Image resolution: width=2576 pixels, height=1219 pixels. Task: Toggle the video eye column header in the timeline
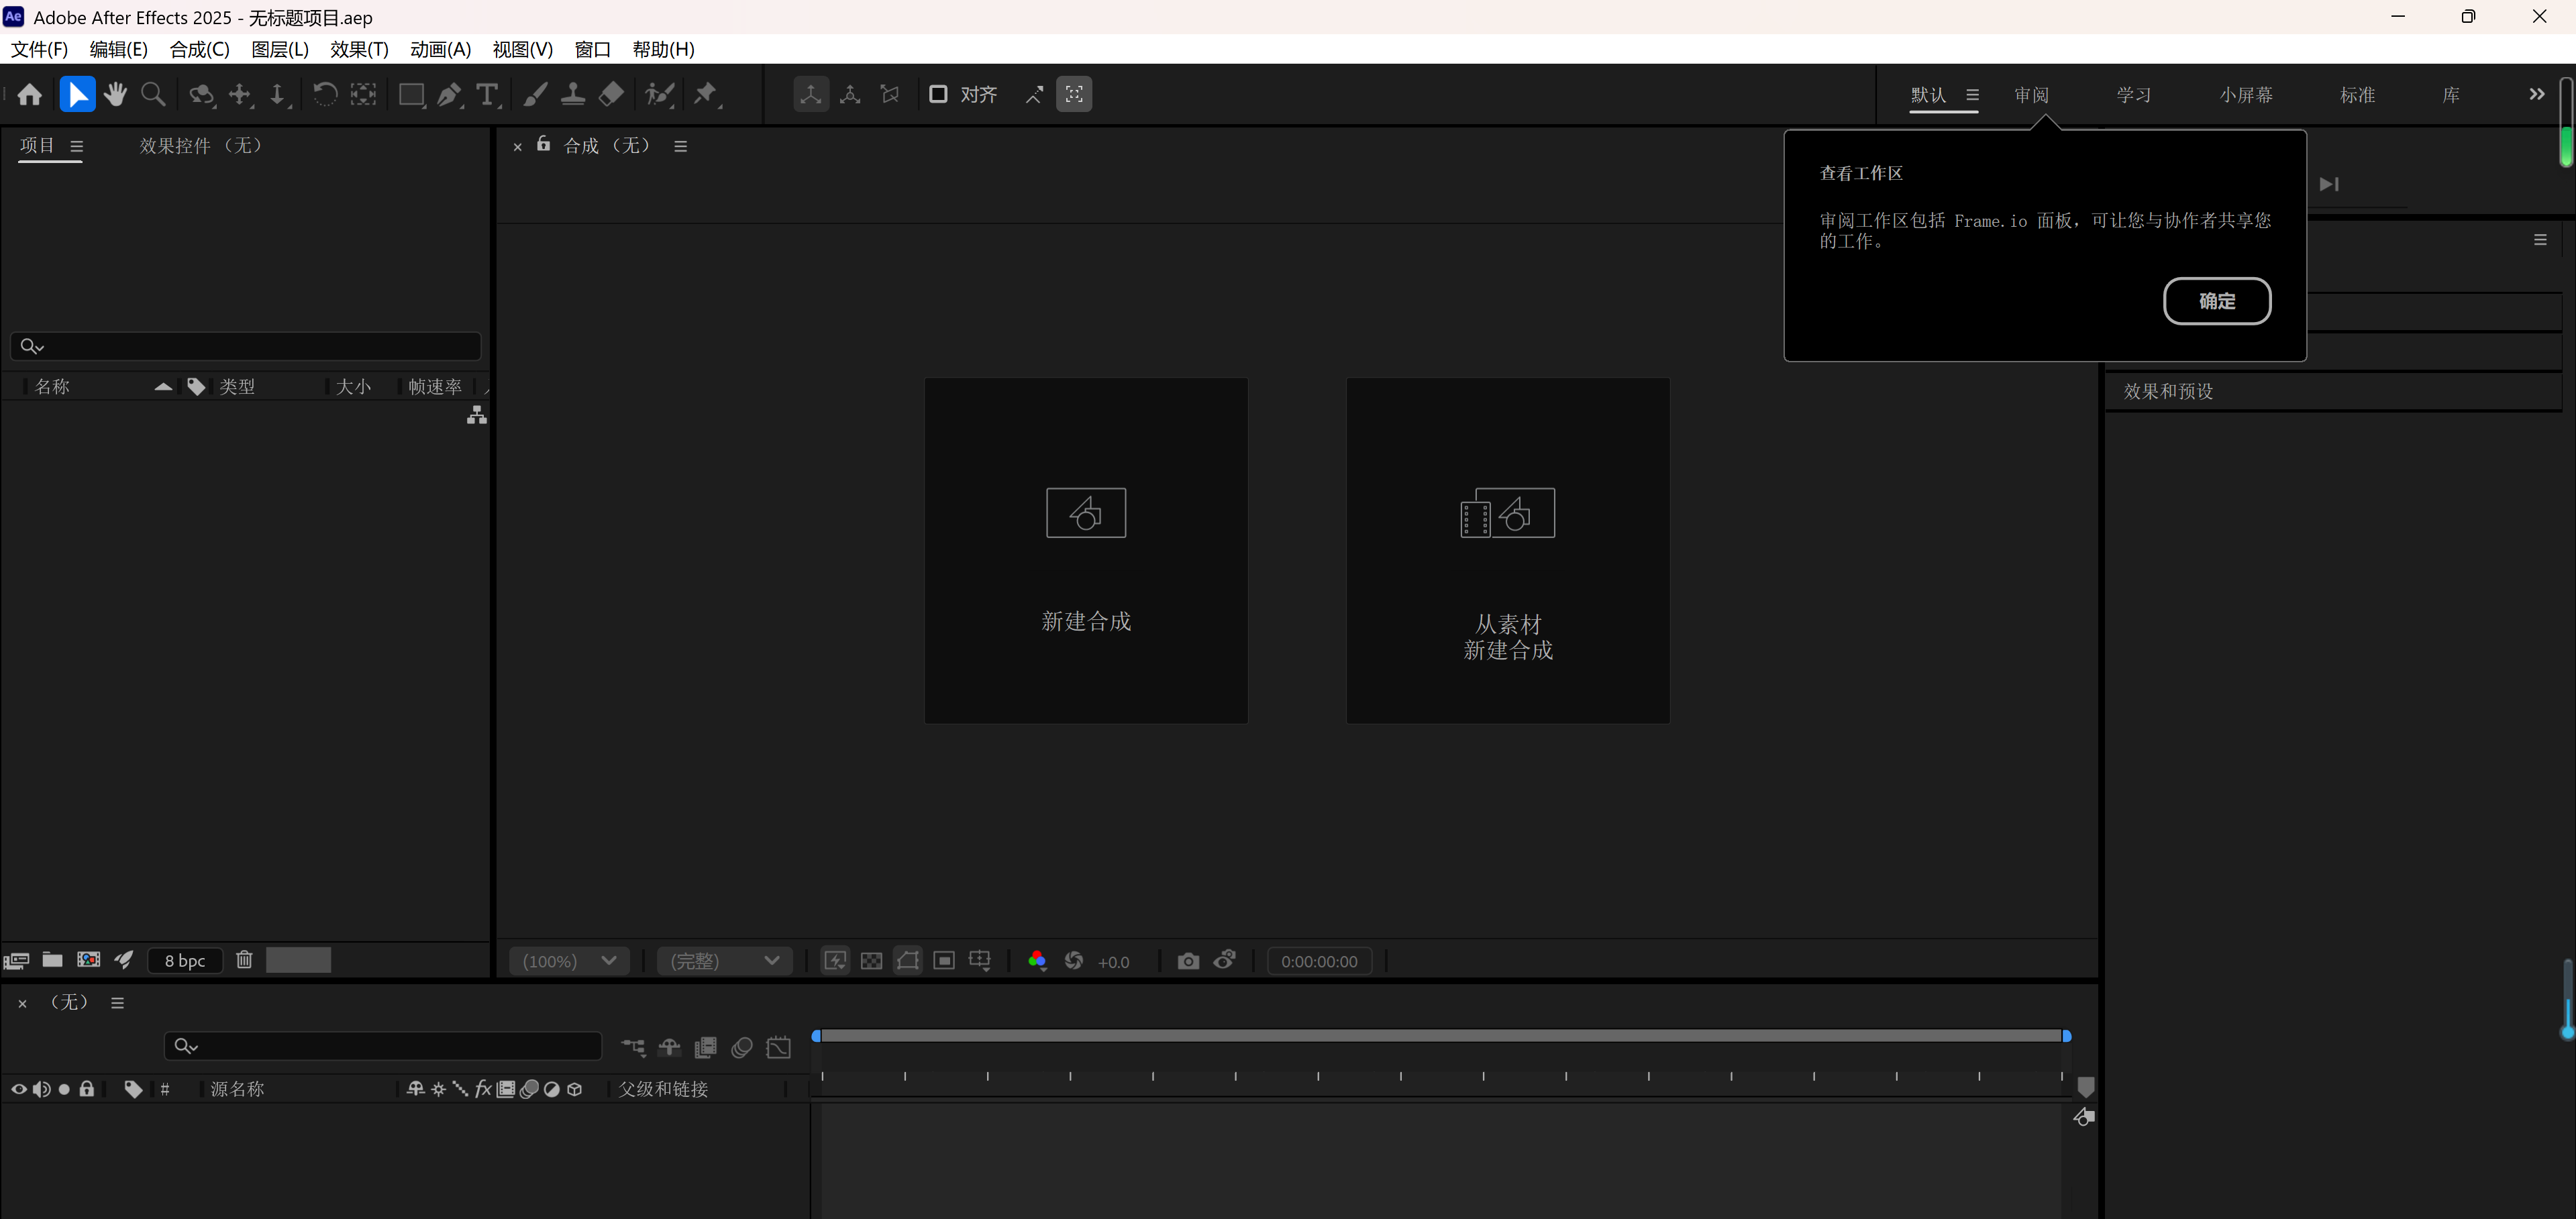point(19,1089)
